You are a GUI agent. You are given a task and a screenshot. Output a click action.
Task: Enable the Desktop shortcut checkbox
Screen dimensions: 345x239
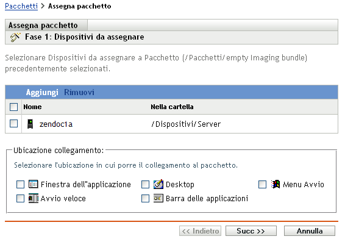click(145, 184)
